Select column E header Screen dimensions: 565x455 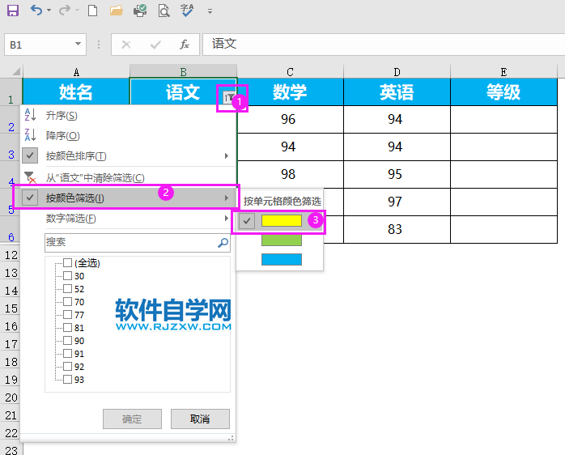click(x=503, y=71)
